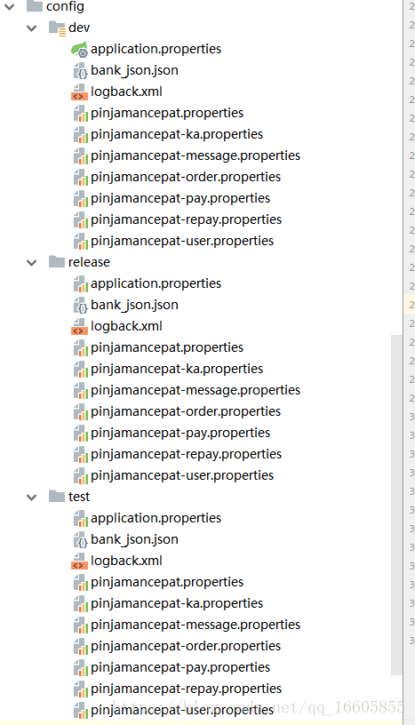
Task: Click icon of dev pinjamancepat-user.properties
Action: tap(81, 241)
